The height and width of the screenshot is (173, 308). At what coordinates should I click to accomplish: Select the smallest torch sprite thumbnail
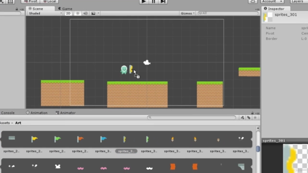click(x=218, y=140)
